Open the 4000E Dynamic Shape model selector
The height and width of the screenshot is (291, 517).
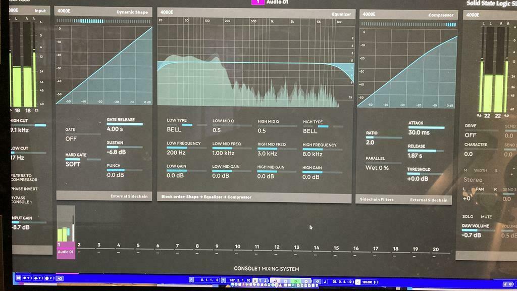tap(64, 11)
